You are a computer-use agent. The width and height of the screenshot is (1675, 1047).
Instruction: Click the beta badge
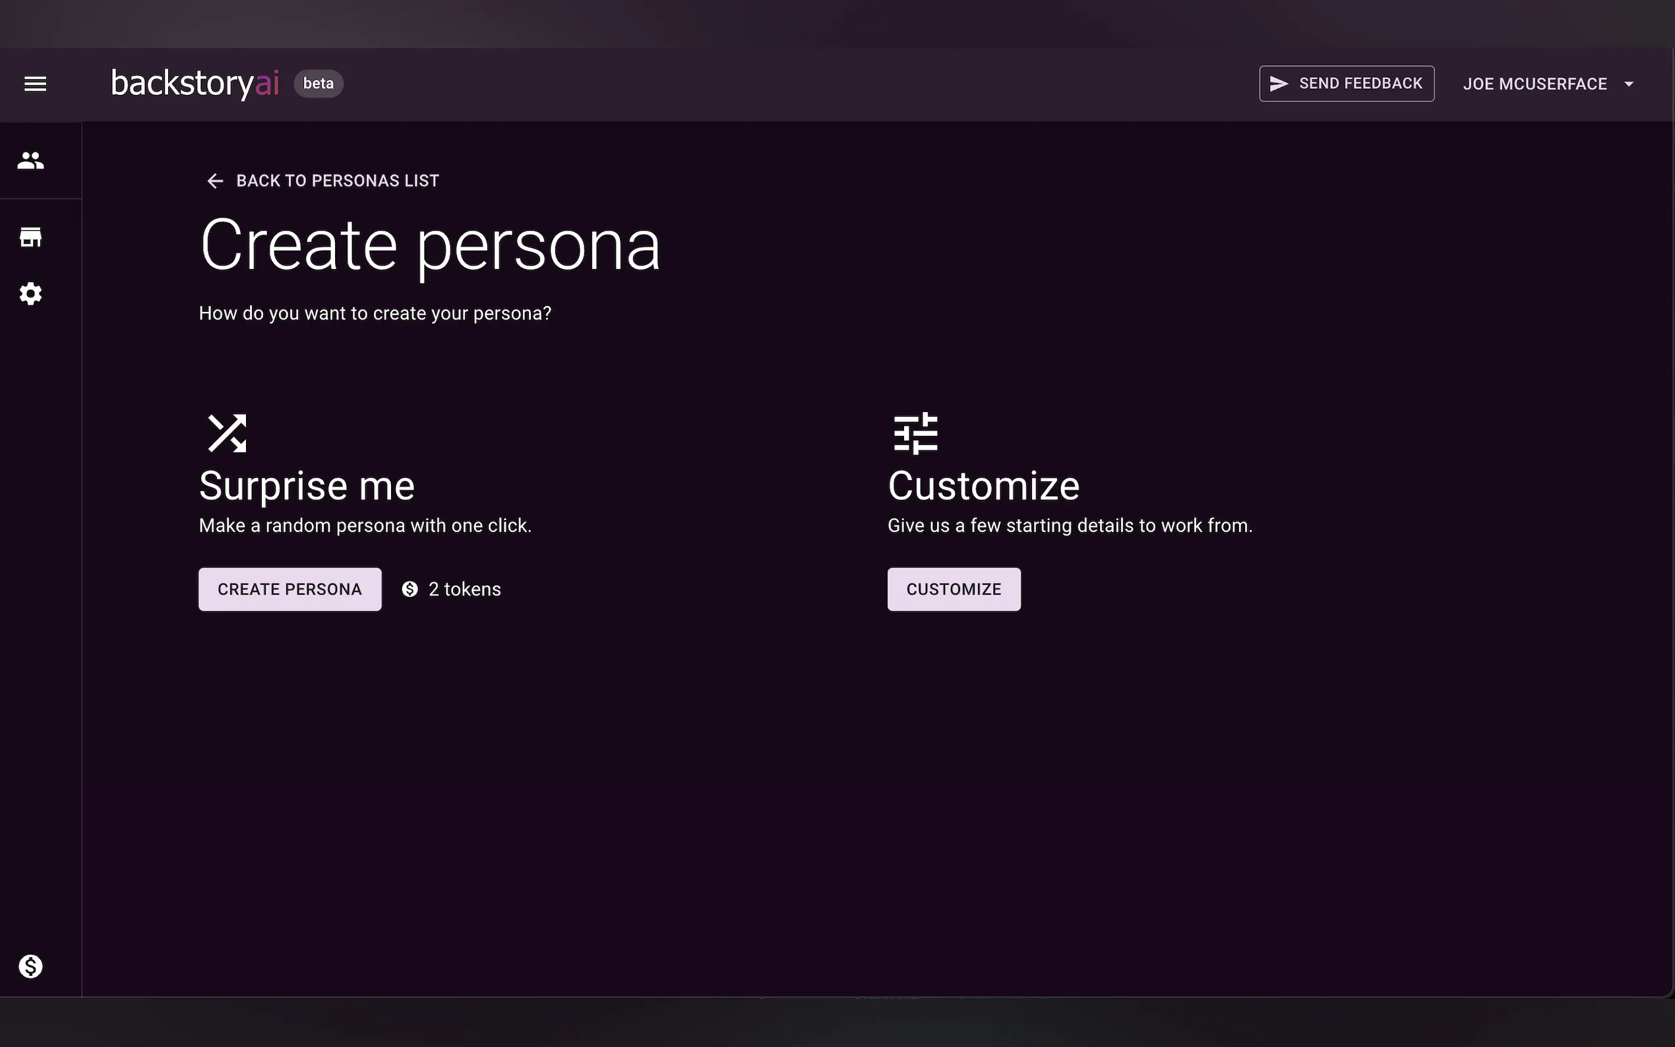(x=319, y=84)
